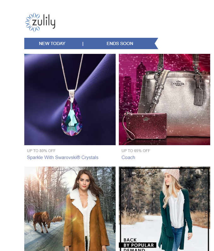Click the UP TO 80% OFF text

41,151
